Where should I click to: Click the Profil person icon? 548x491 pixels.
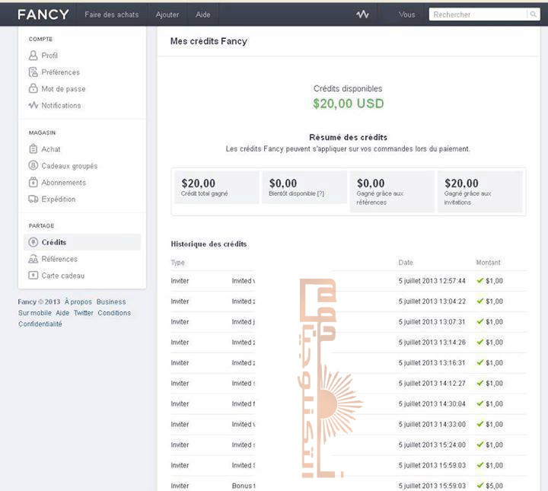33,56
